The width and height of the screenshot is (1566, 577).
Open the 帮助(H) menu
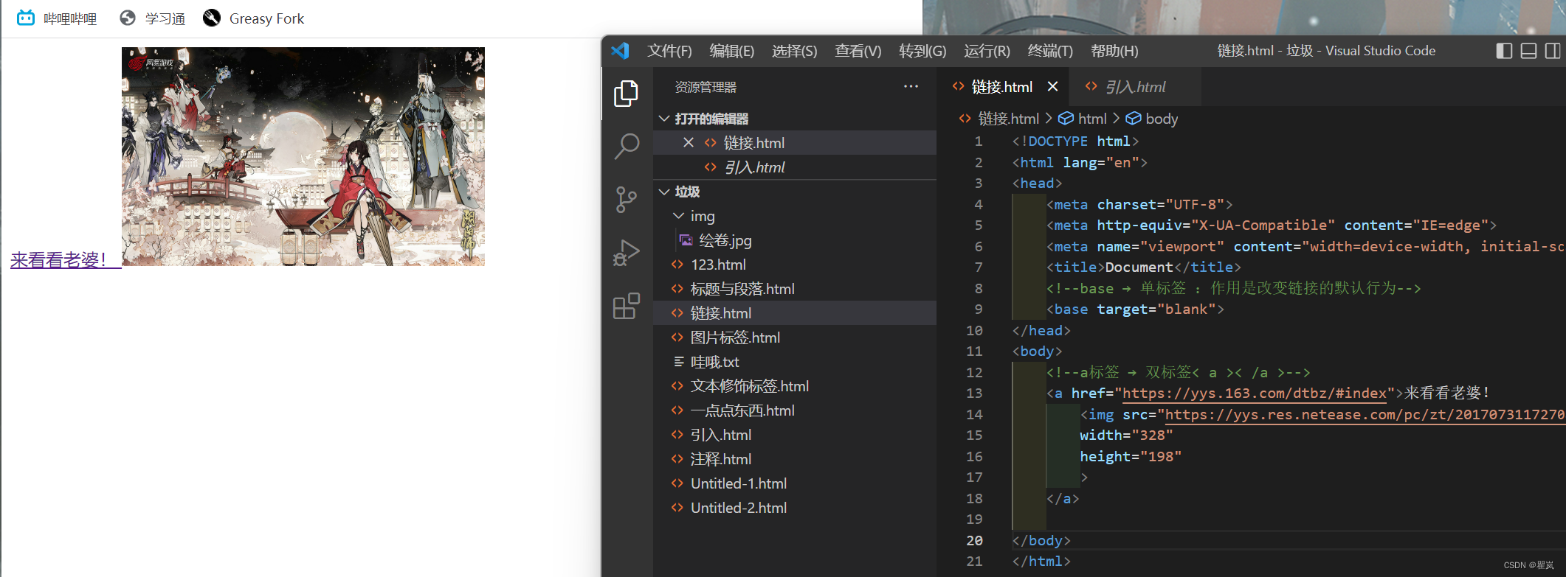(1114, 51)
